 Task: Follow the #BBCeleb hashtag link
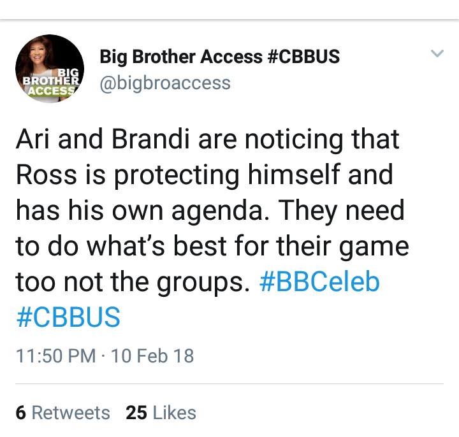(x=319, y=282)
